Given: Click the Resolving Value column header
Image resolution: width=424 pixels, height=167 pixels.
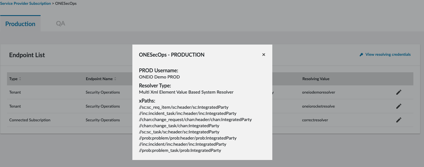Looking at the screenshot, I should tap(316, 79).
